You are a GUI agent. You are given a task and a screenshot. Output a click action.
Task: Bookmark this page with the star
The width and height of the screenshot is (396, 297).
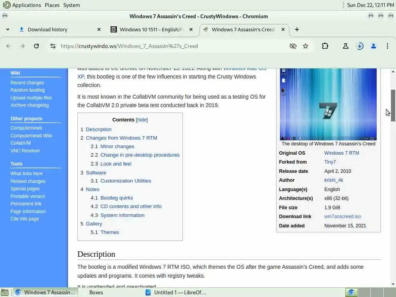[306, 46]
